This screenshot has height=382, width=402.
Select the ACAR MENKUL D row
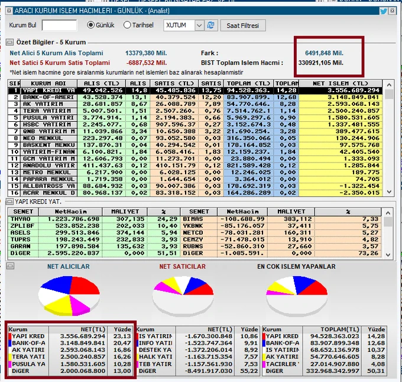(195, 193)
